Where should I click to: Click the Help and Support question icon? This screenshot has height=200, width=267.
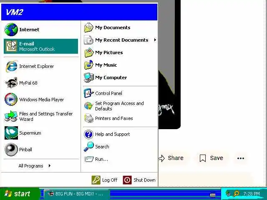coord(88,134)
